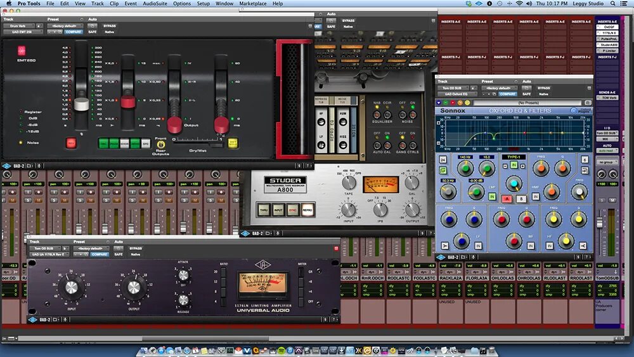Viewport: 634px width, 357px height.
Task: Open the Setup menu
Action: (x=204, y=3)
